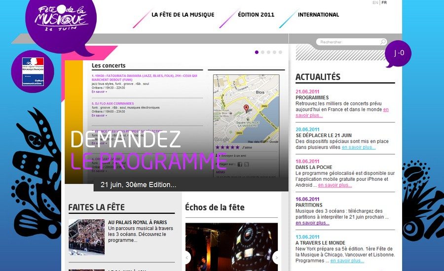
Task: Click the 21.06.2011 news date
Action: point(307,92)
